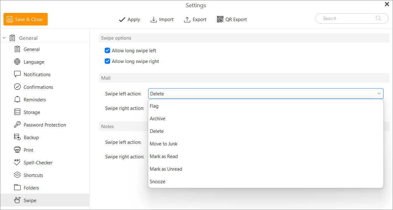Click the Backup icon in sidebar
The height and width of the screenshot is (210, 393).
[x=17, y=137]
